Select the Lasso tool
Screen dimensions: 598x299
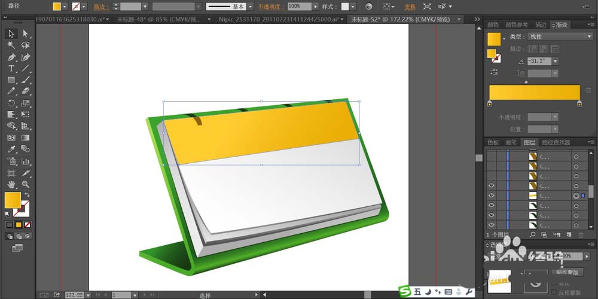tap(25, 45)
